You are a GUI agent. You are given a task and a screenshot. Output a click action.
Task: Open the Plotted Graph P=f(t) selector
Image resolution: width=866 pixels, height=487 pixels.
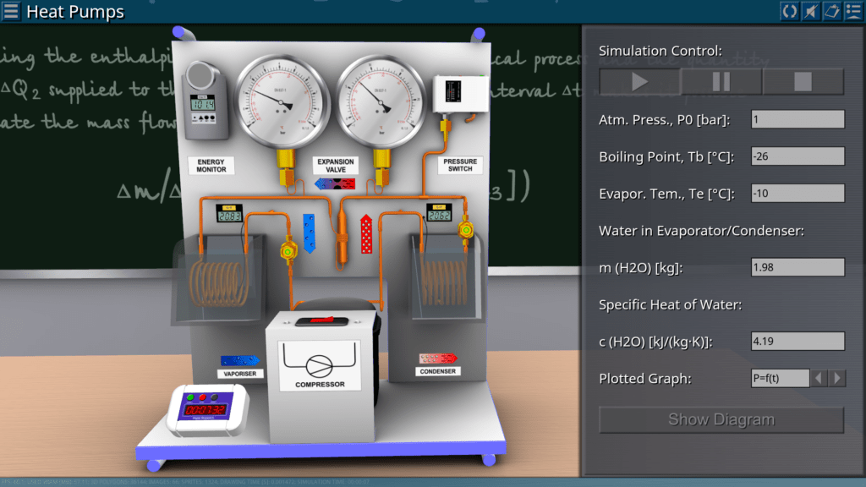click(780, 378)
